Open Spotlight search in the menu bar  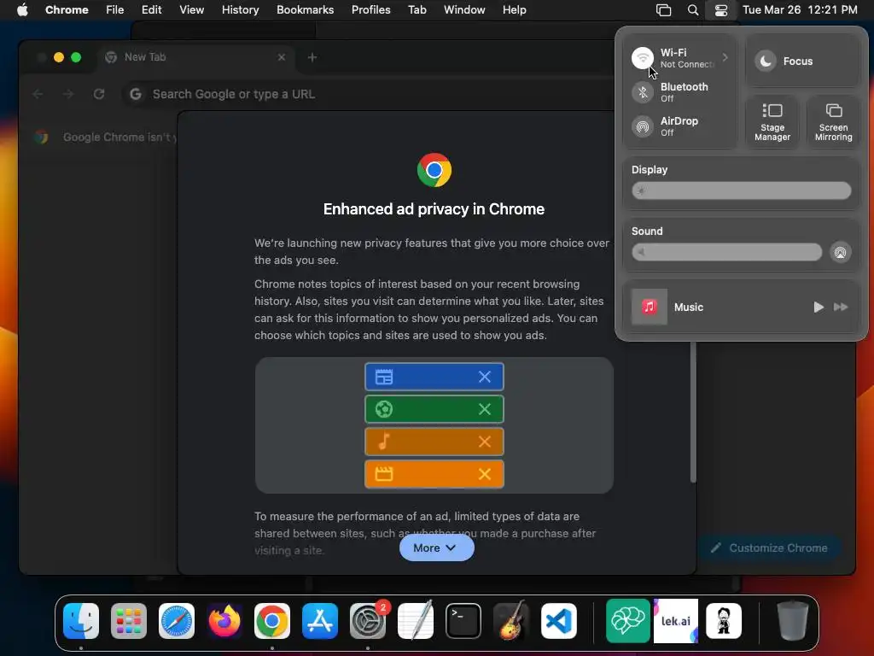[x=693, y=9]
